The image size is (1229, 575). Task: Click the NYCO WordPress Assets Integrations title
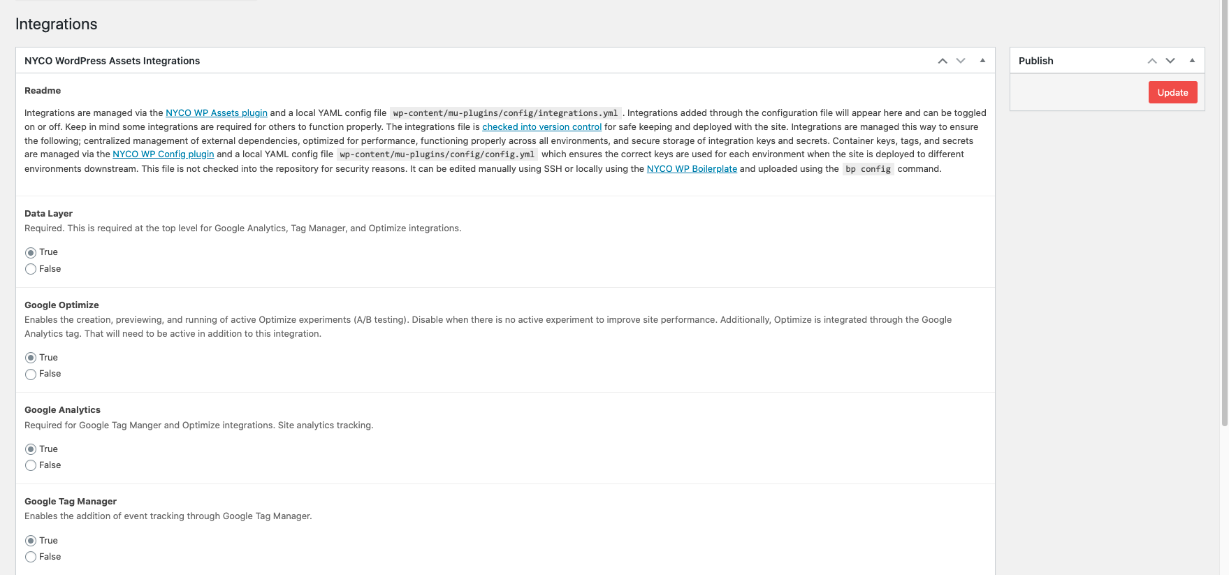point(112,61)
